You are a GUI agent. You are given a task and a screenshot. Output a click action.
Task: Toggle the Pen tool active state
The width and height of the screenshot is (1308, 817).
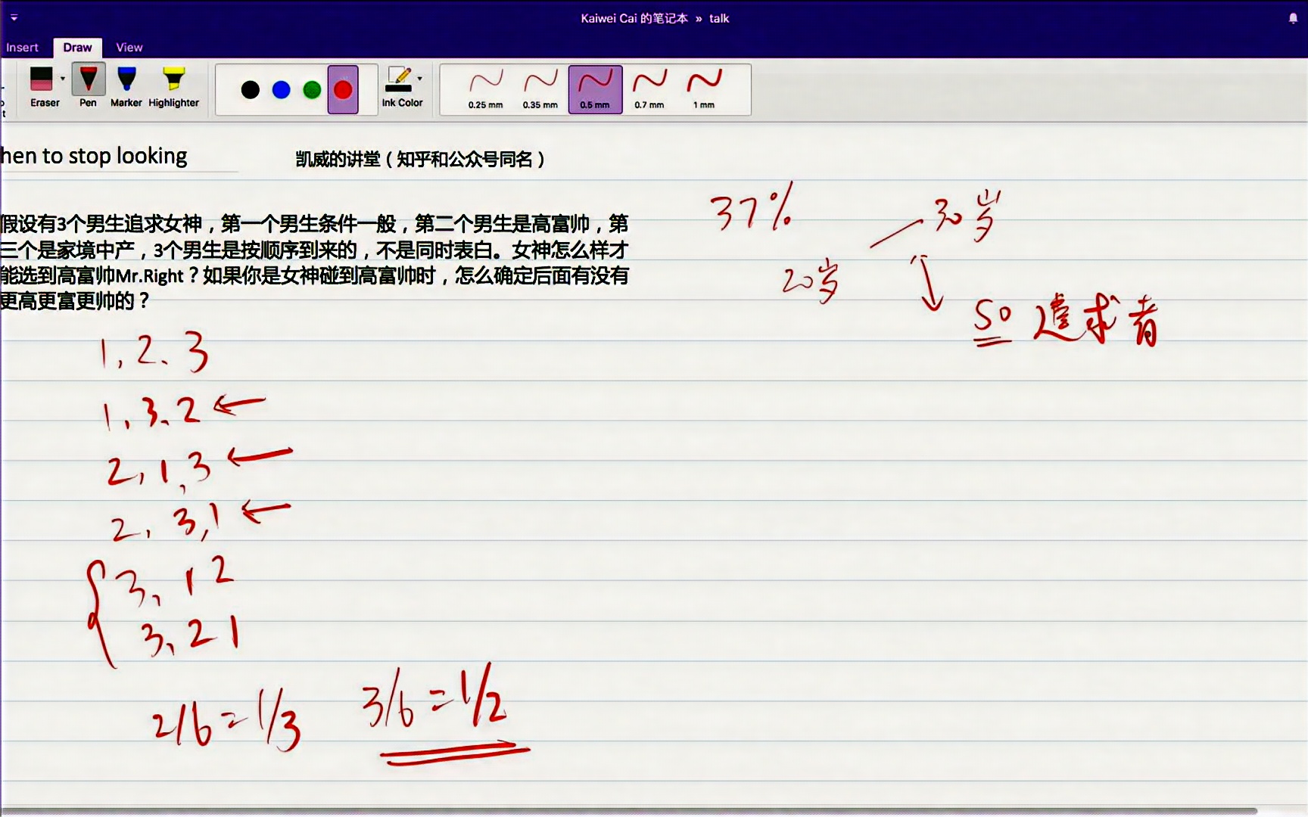[x=87, y=83]
